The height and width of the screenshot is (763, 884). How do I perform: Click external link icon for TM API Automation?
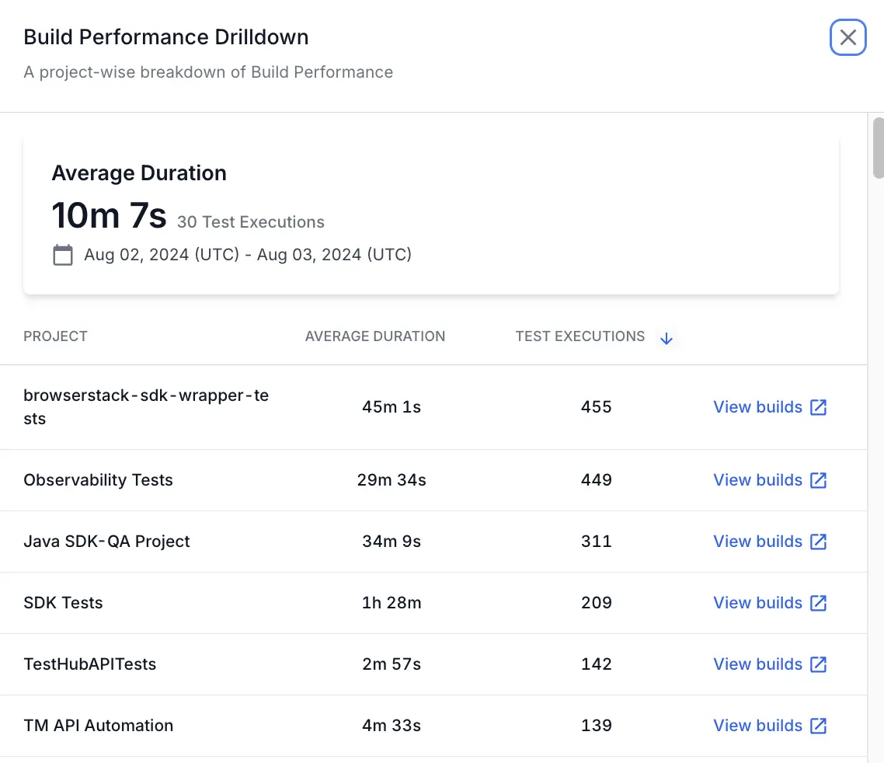click(819, 726)
